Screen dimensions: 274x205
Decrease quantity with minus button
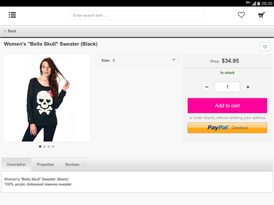[207, 87]
